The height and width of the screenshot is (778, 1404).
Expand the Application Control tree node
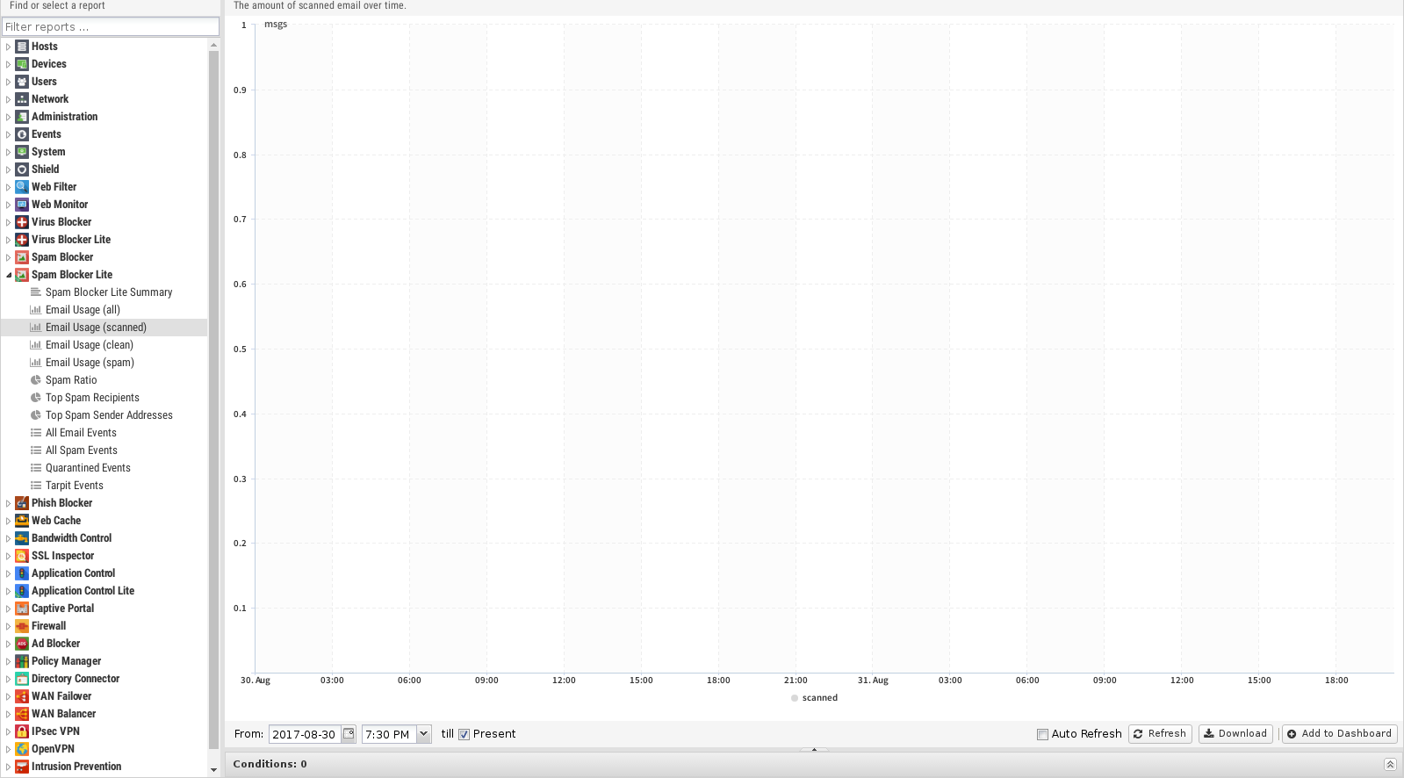9,573
